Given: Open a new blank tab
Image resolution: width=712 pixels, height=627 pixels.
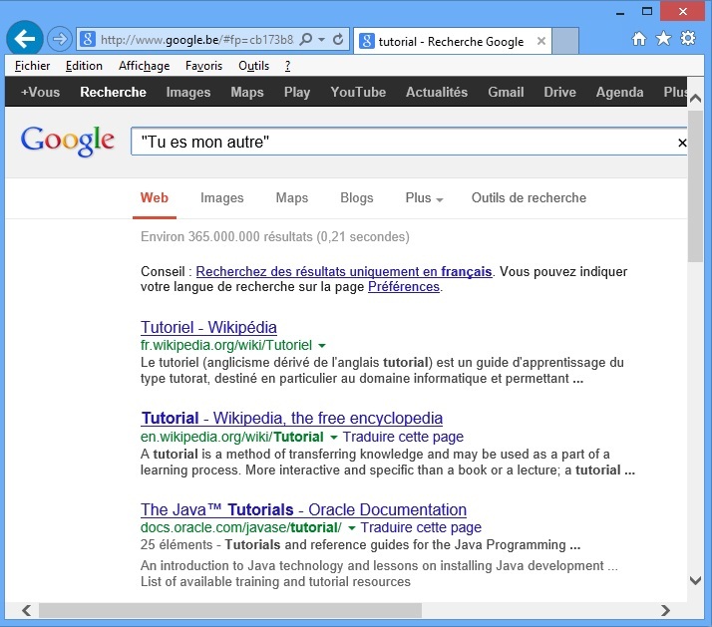Looking at the screenshot, I should click(x=565, y=41).
